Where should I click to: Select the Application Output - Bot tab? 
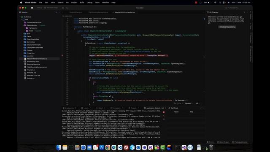click(x=155, y=108)
